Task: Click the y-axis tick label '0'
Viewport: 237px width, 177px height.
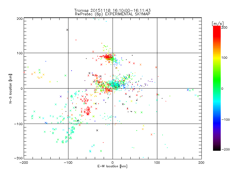Action: (x=22, y=88)
